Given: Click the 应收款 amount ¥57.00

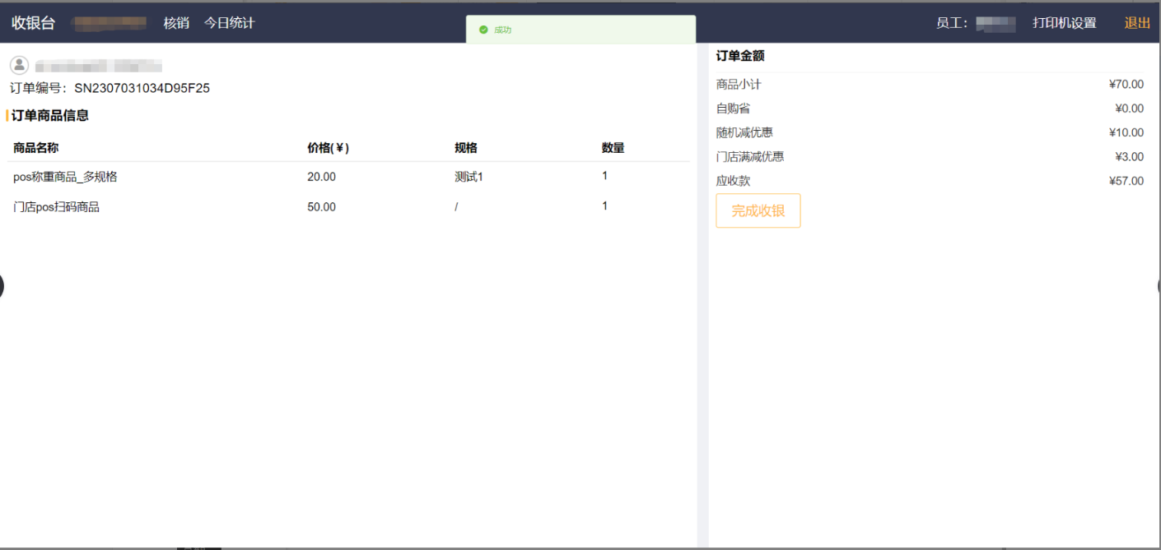Looking at the screenshot, I should click(1126, 181).
